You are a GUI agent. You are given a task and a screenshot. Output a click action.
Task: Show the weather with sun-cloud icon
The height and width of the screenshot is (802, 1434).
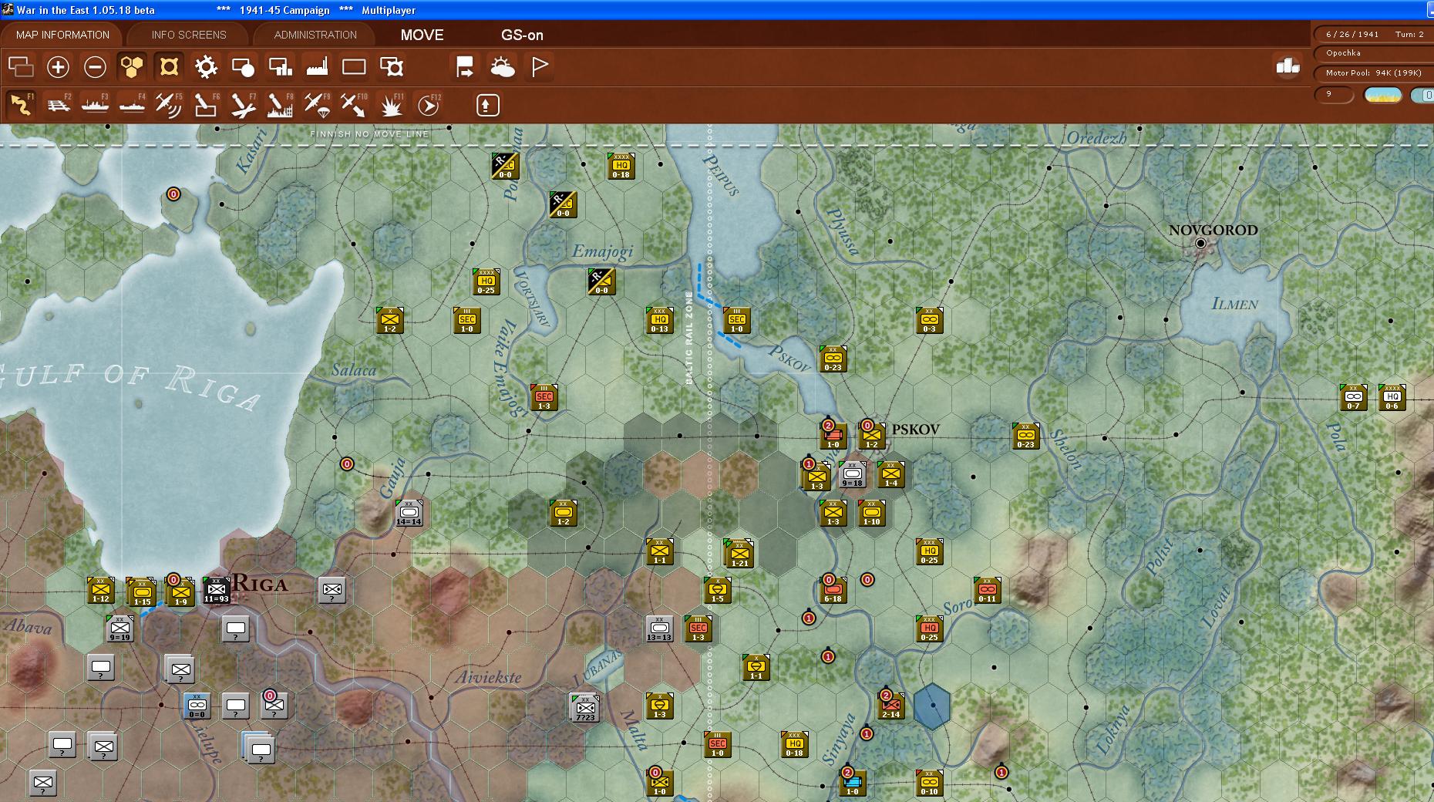502,67
